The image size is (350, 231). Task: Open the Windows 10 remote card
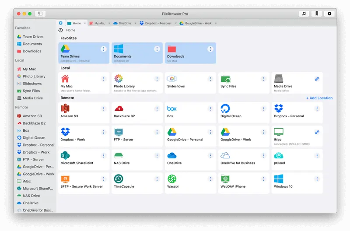pyautogui.click(x=297, y=183)
